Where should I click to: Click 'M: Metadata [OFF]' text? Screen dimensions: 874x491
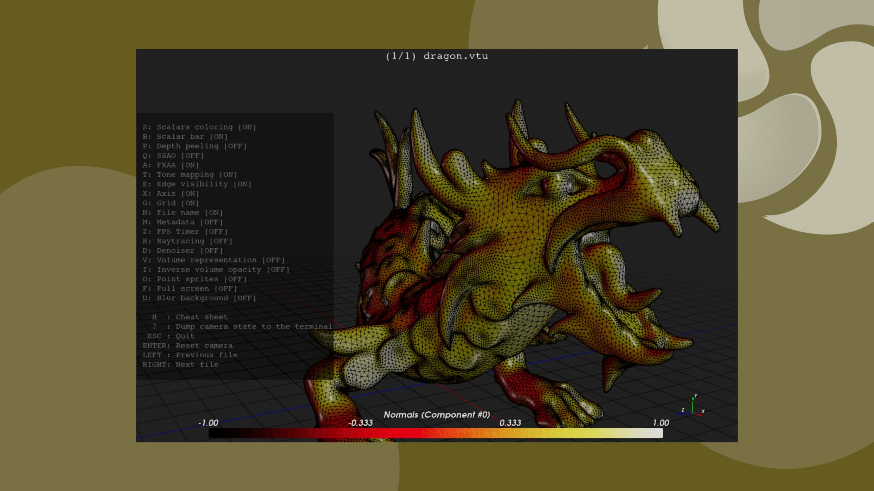coord(183,222)
